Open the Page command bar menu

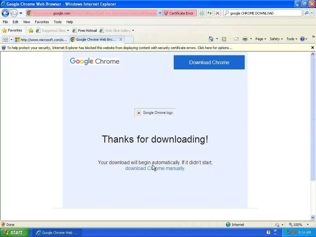click(260, 39)
